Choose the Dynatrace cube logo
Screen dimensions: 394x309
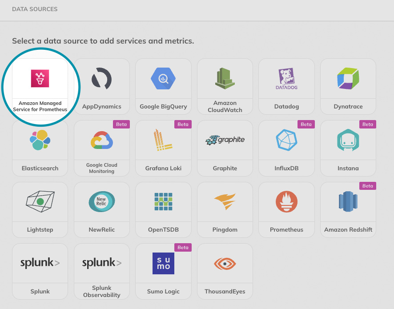348,78
